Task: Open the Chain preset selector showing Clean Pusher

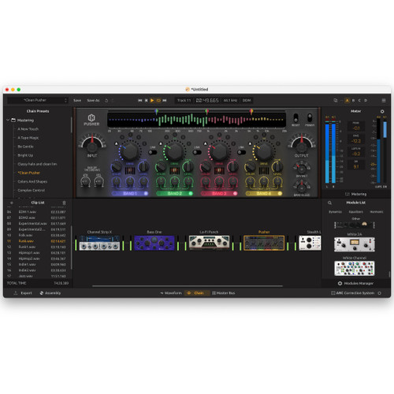Action: tap(37, 100)
